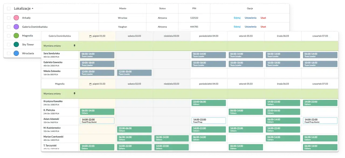Open Sara Sondyńska's 06:00-14:00 shift on piątek
This screenshot has width=345, height=158.
(97, 55)
